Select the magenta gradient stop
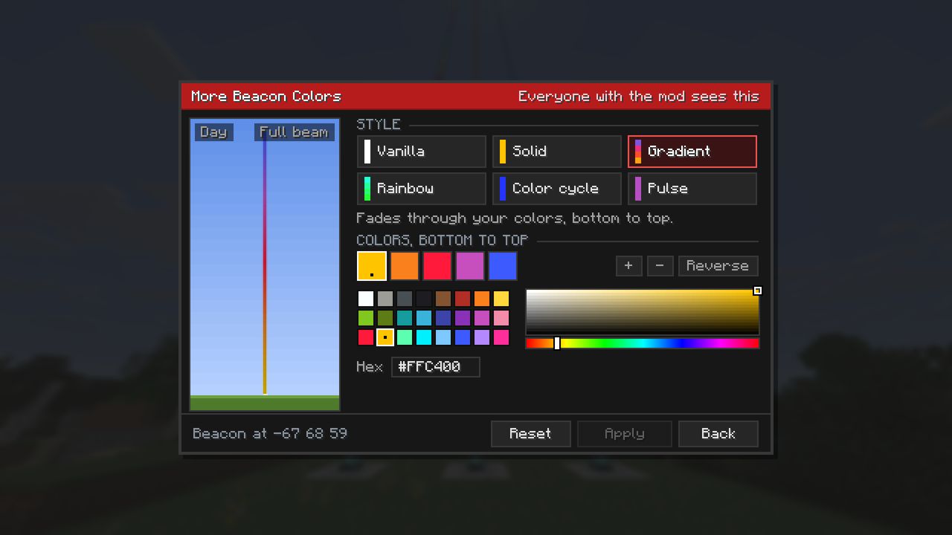Viewport: 952px width, 535px height. [x=470, y=266]
